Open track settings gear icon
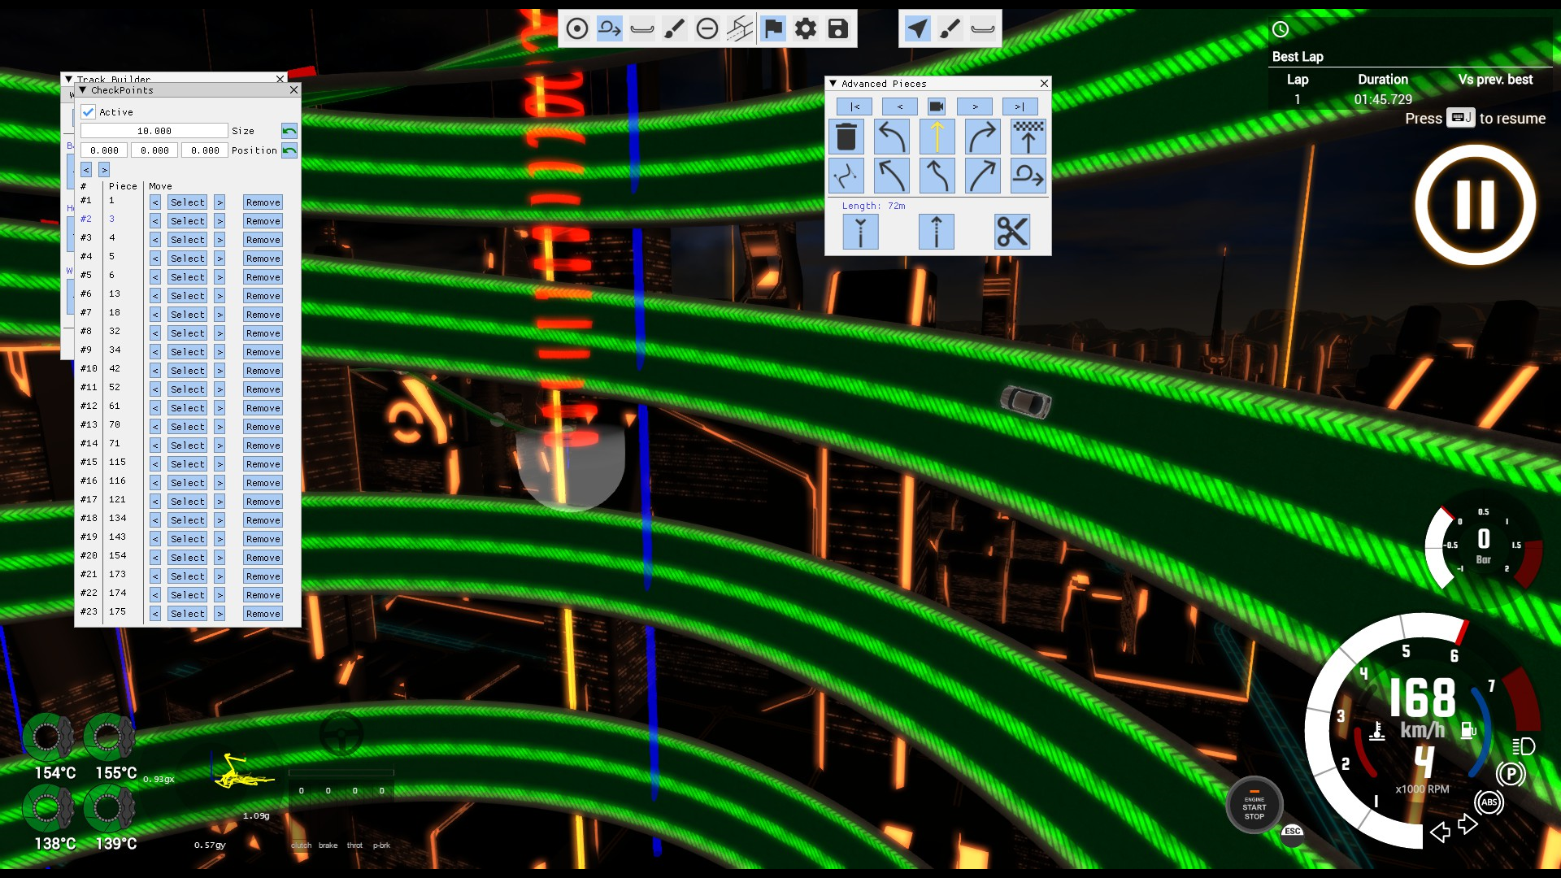Image resolution: width=1561 pixels, height=878 pixels. pyautogui.click(x=806, y=29)
